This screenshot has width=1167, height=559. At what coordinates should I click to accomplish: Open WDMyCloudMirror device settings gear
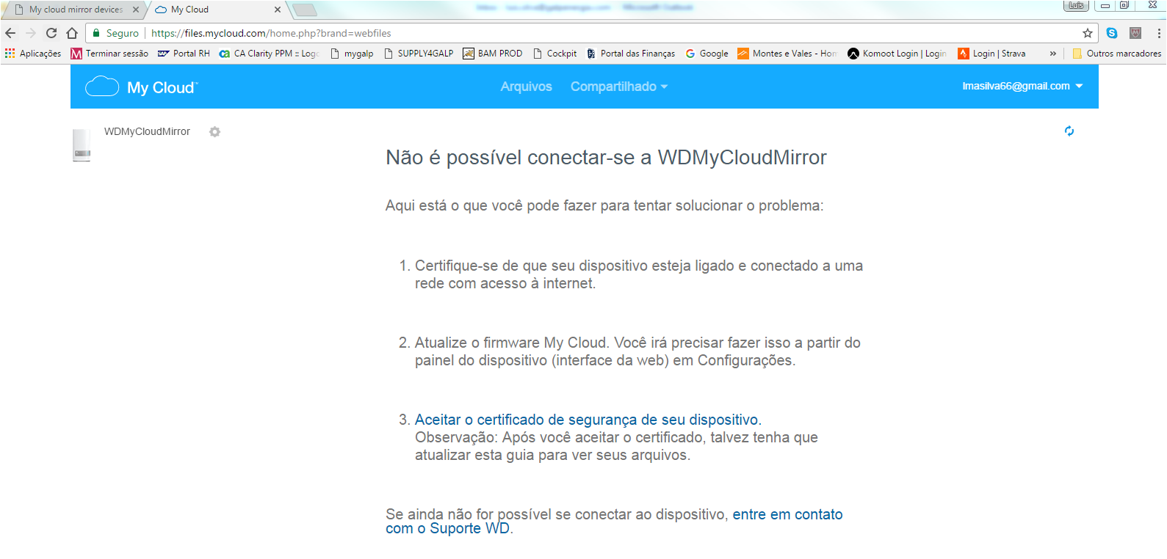pos(214,132)
